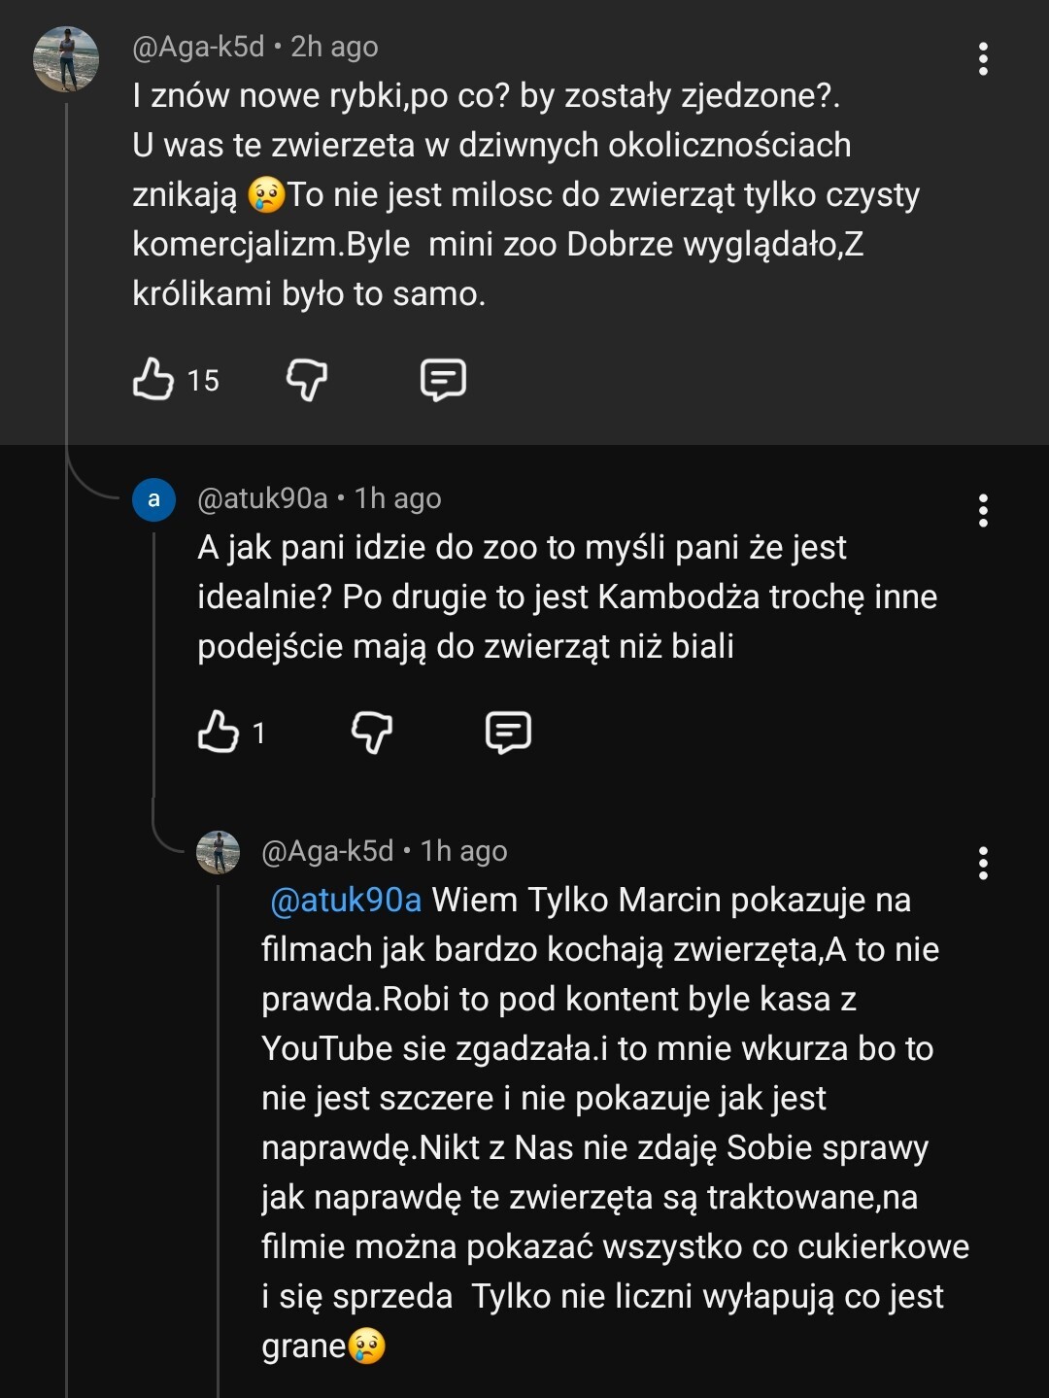Open the blue 'a' avatar of @atuk90a
This screenshot has width=1049, height=1398.
click(x=153, y=499)
